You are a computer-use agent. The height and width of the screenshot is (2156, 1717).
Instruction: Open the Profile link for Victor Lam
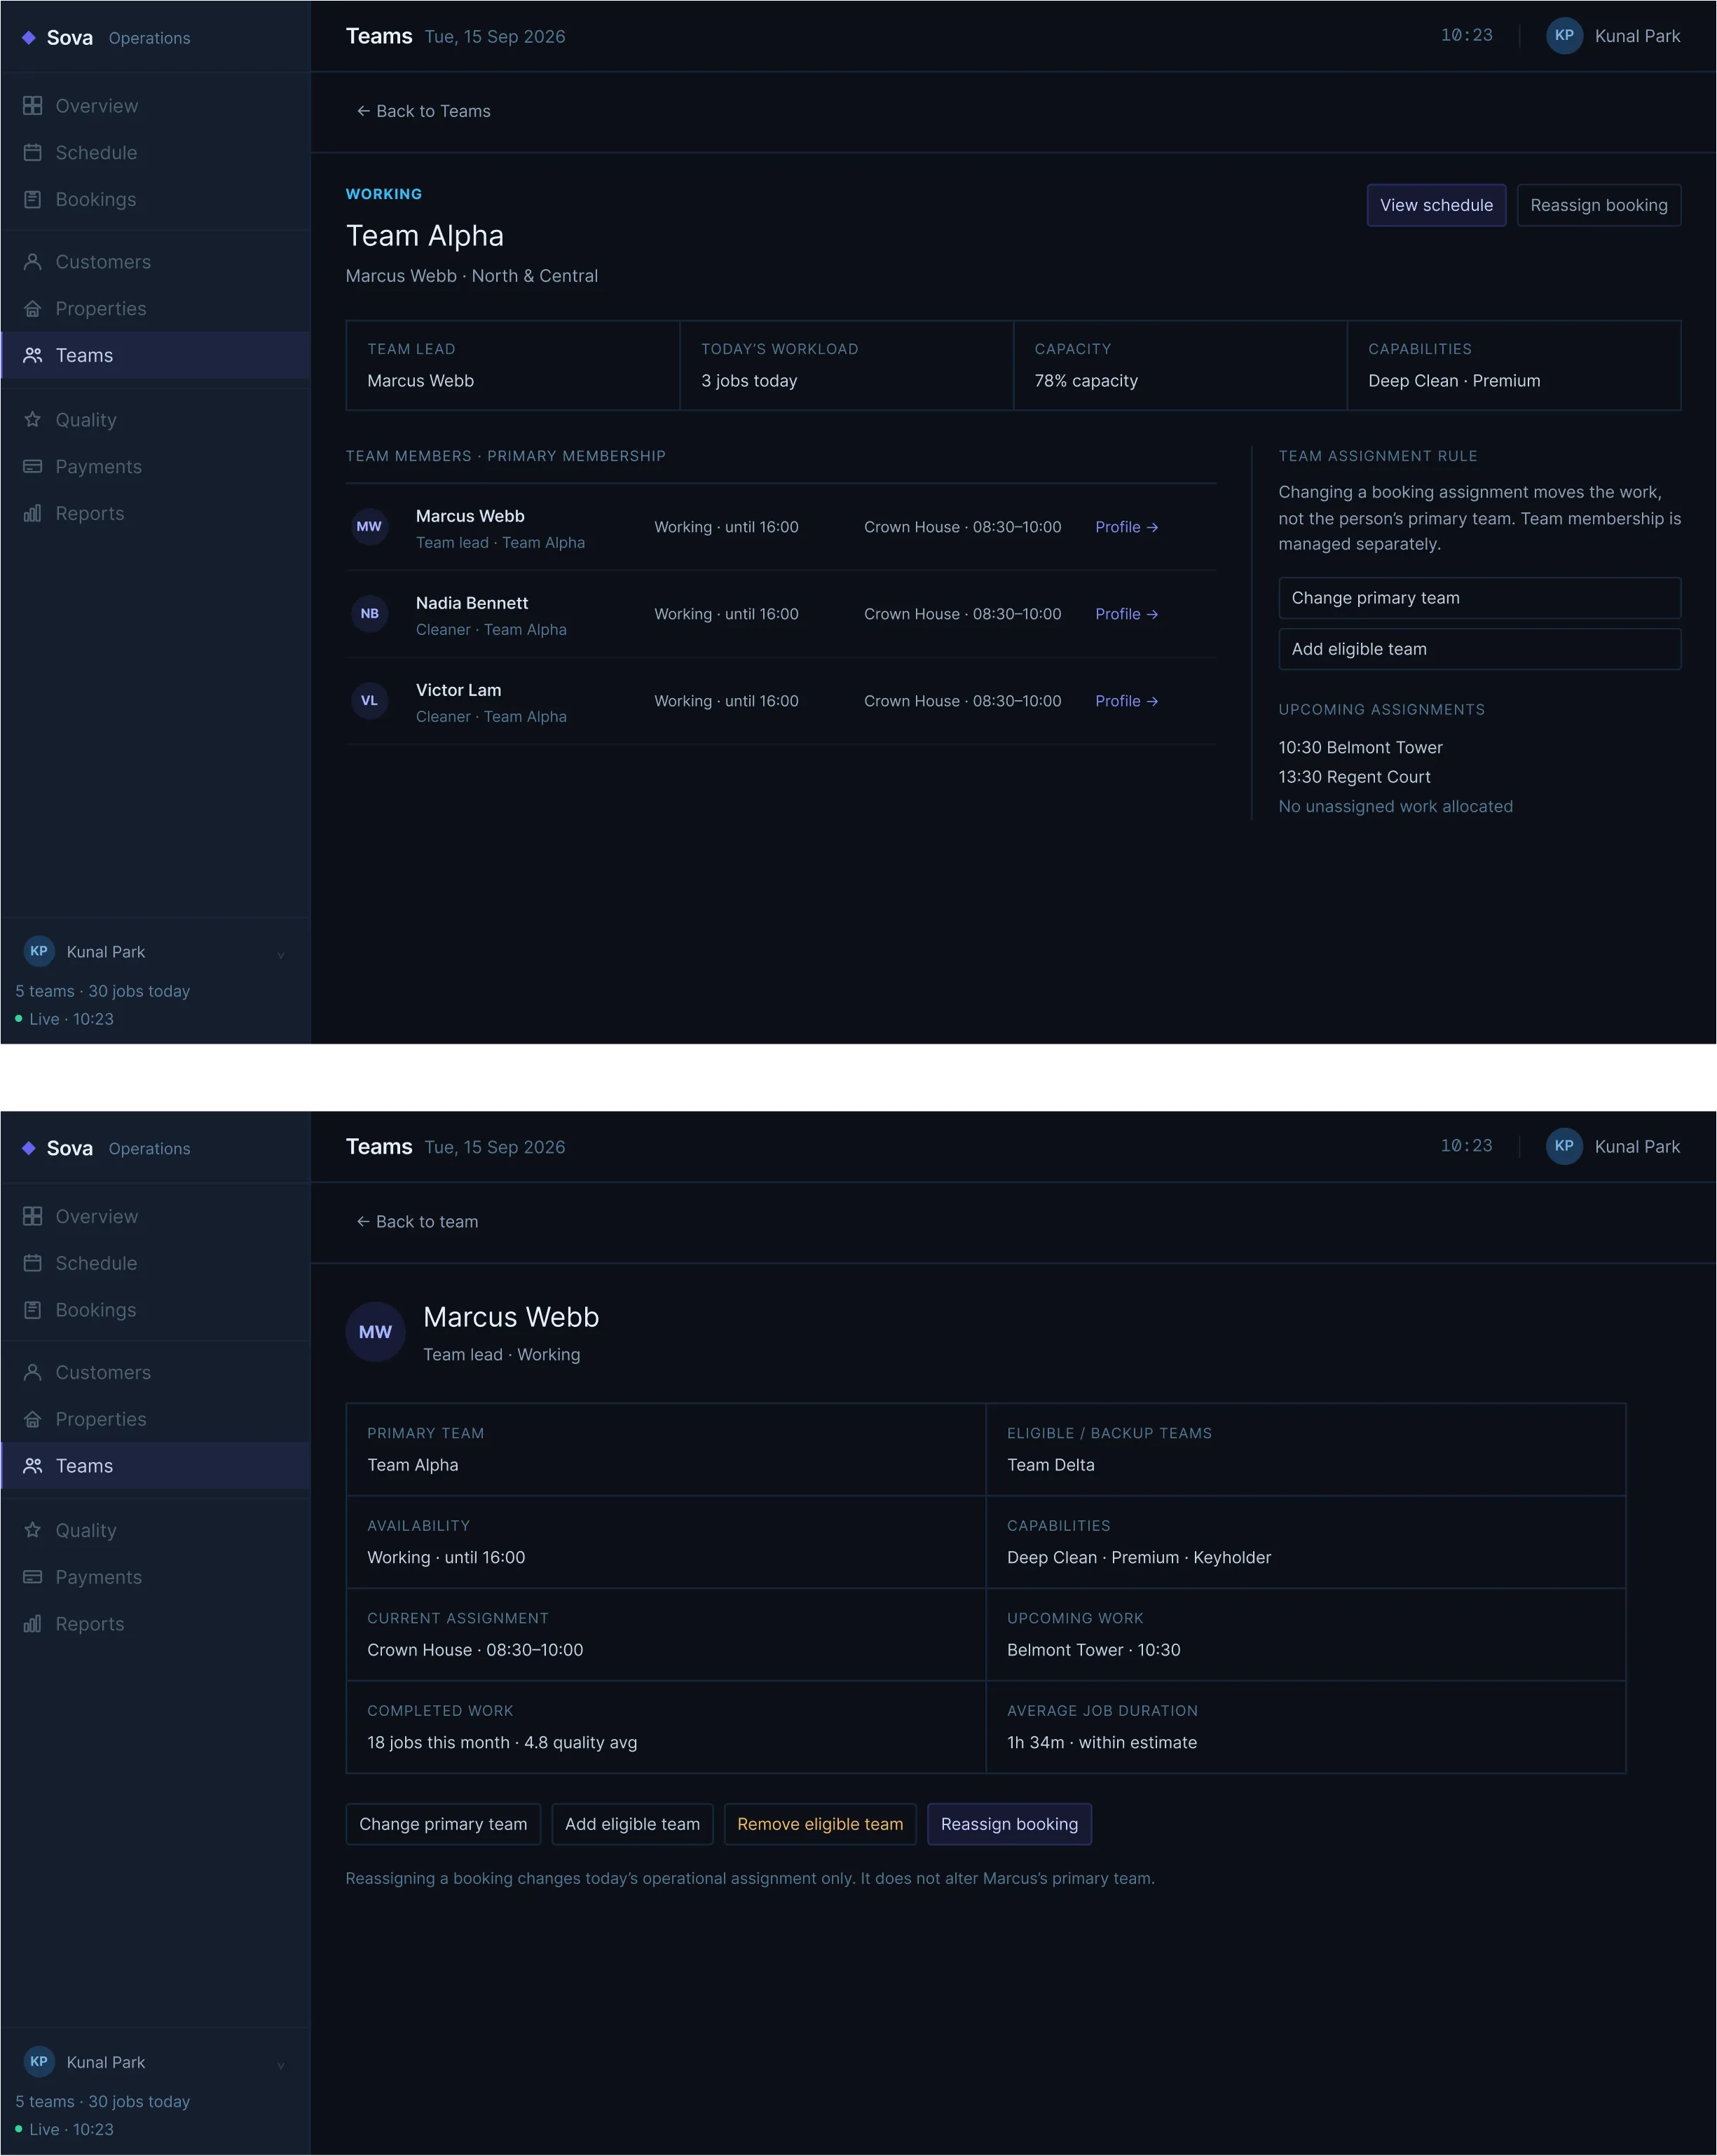(1126, 701)
